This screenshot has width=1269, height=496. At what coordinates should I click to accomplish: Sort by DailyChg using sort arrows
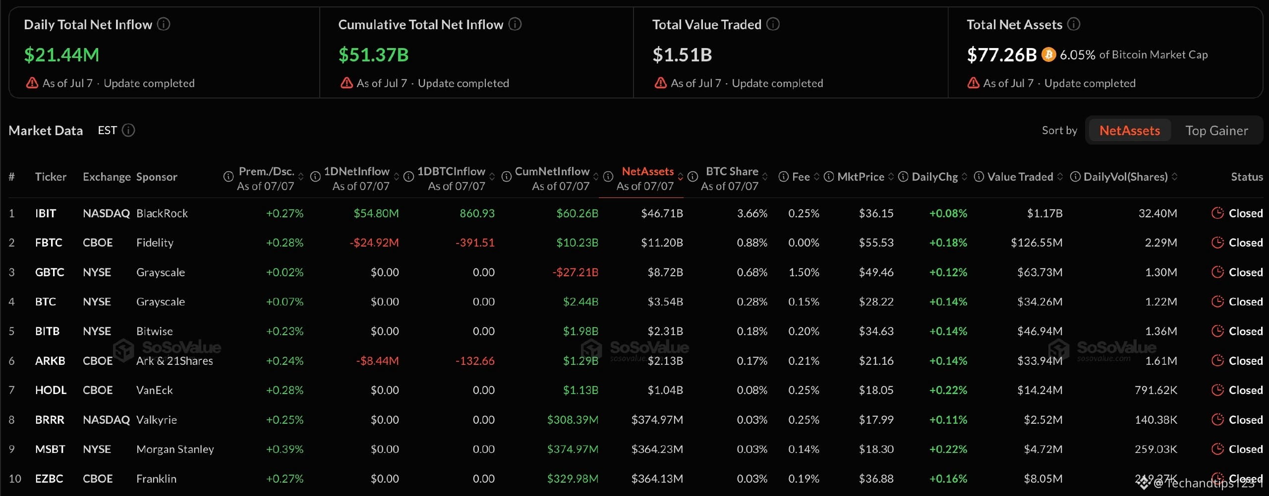pos(965,177)
